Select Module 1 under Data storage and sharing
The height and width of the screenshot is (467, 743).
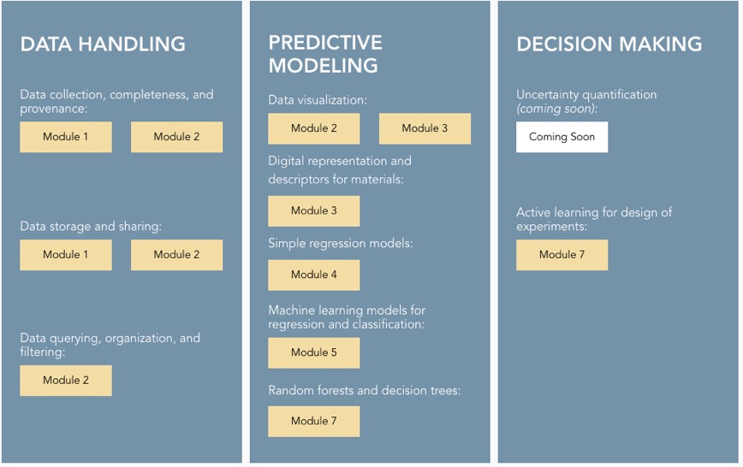pyautogui.click(x=66, y=255)
